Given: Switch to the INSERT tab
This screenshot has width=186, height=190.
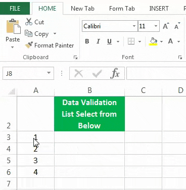Looking at the screenshot, I should [x=159, y=9].
